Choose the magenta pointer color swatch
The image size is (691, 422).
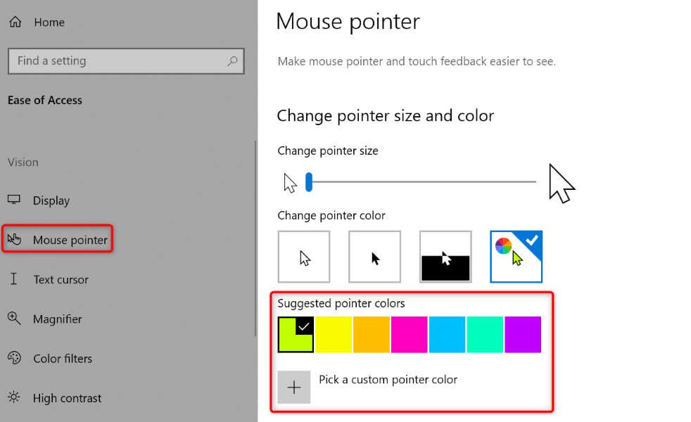409,334
